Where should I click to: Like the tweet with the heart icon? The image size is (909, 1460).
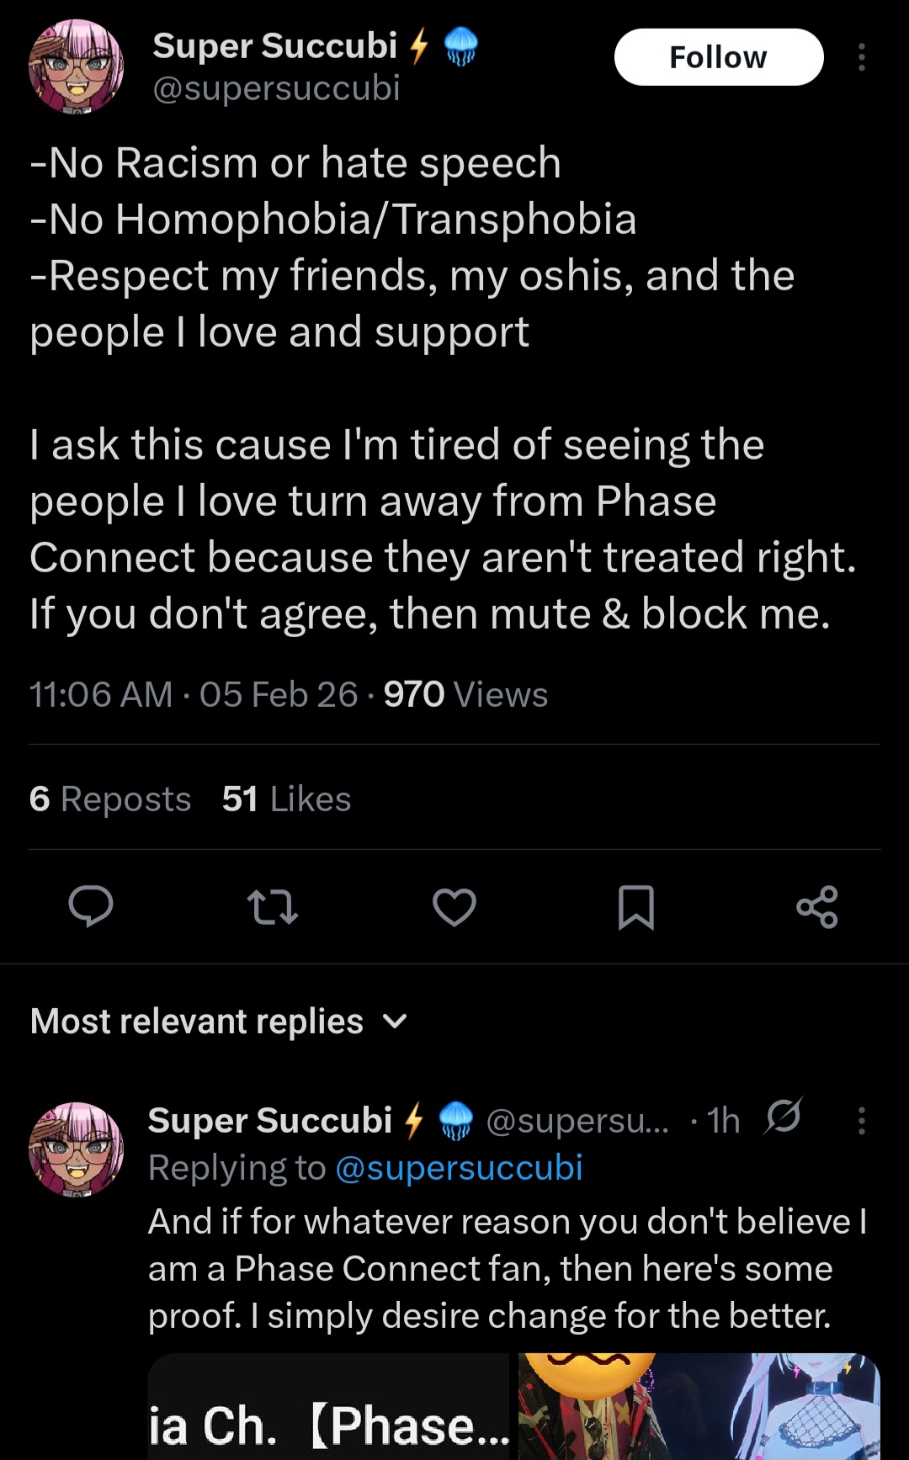(x=454, y=907)
